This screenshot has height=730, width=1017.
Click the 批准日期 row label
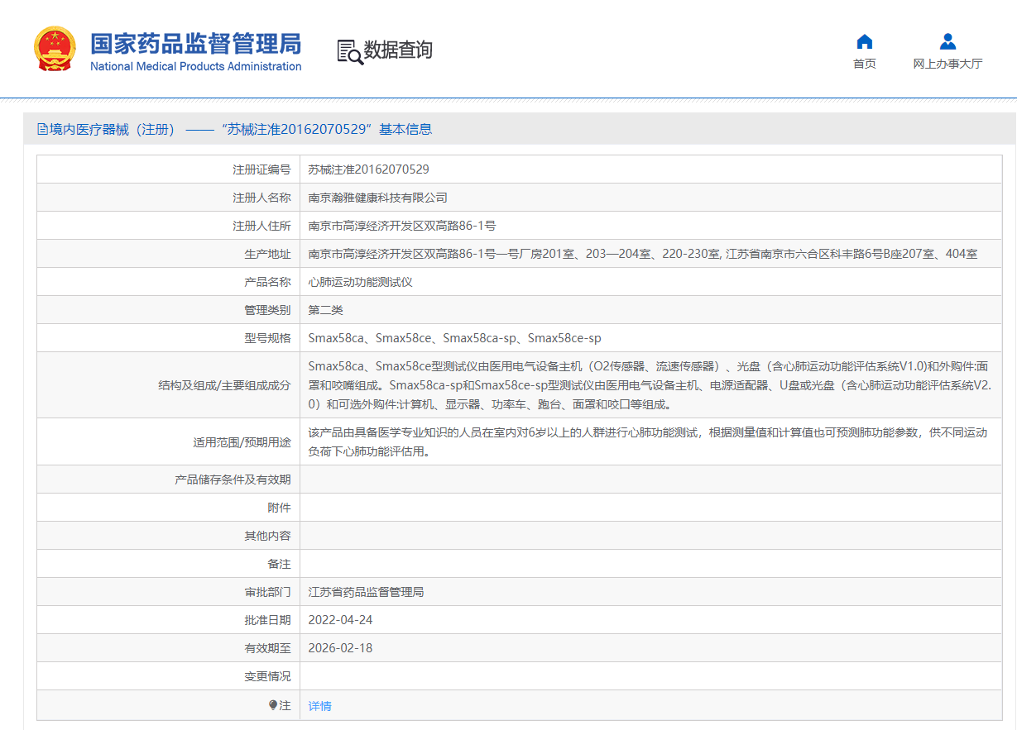pos(267,620)
